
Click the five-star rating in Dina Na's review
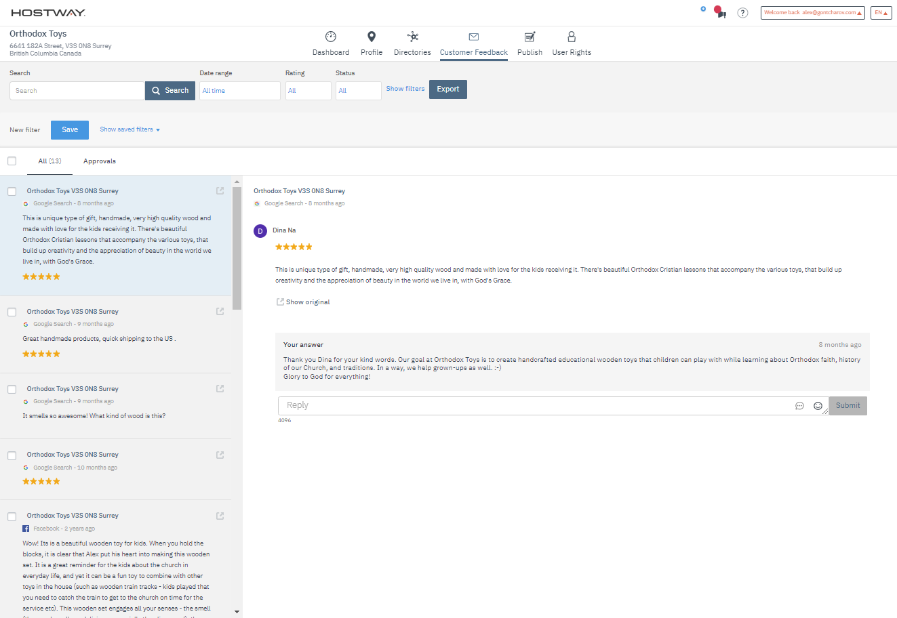click(x=294, y=247)
